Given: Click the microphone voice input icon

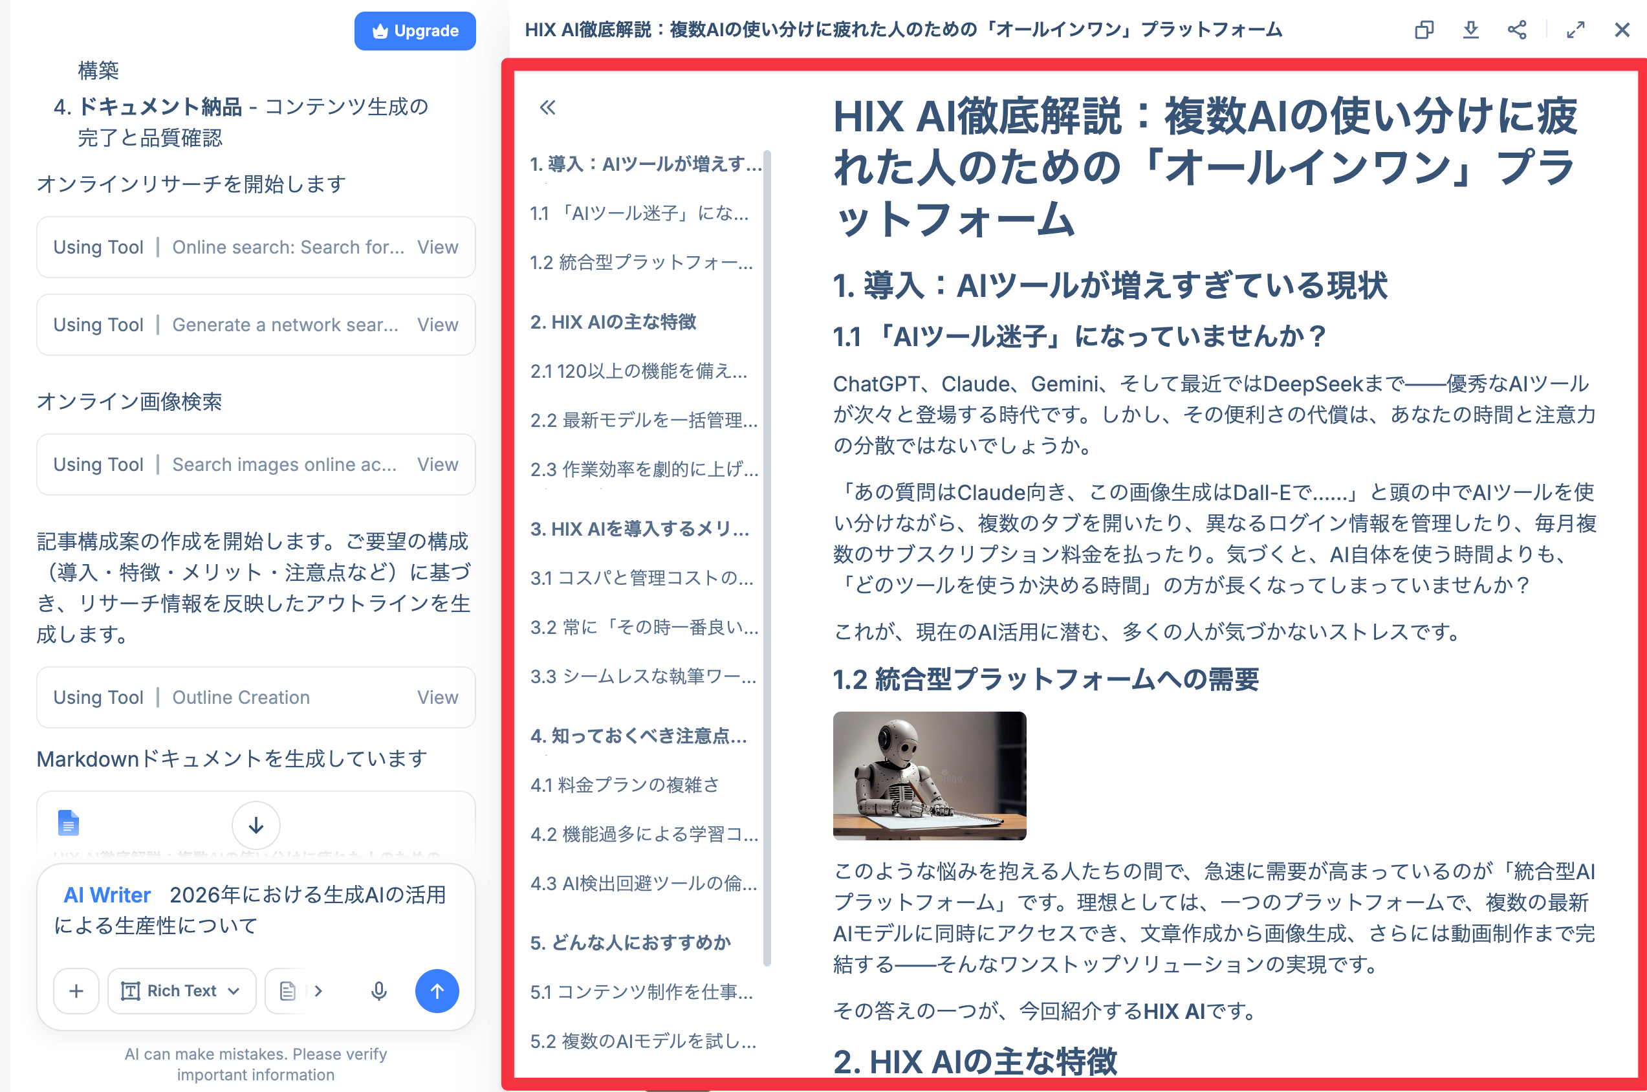Looking at the screenshot, I should 379,990.
